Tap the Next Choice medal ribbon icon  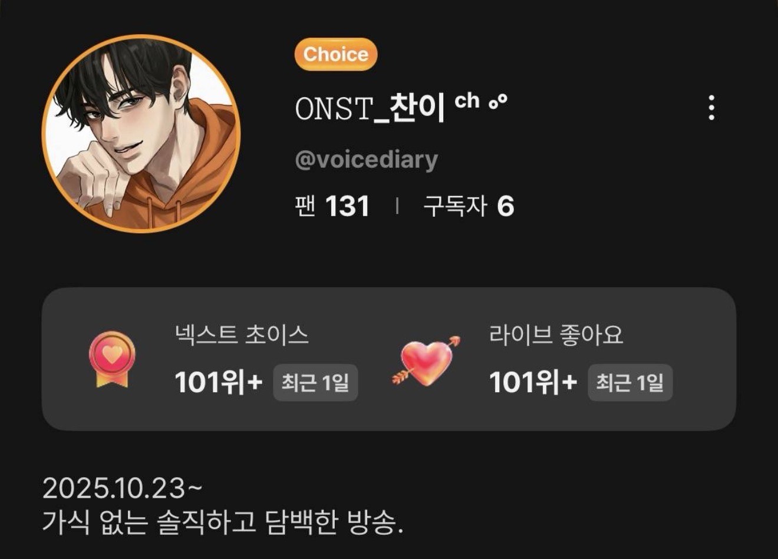pos(112,359)
